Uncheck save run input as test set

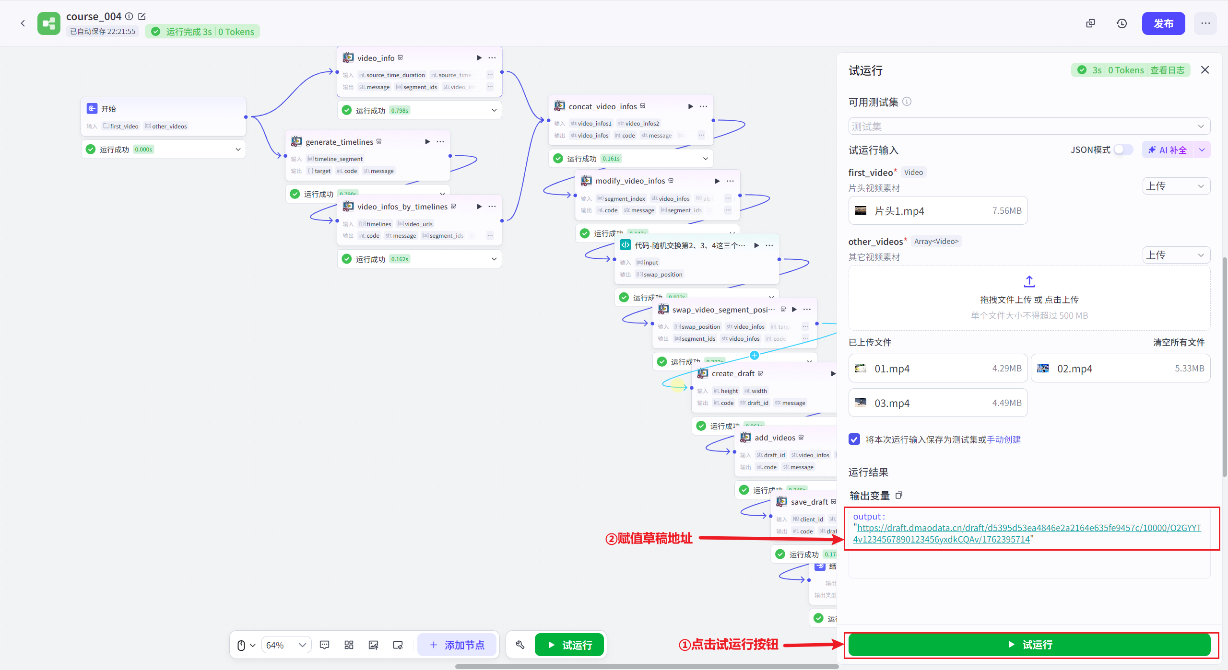tap(854, 439)
